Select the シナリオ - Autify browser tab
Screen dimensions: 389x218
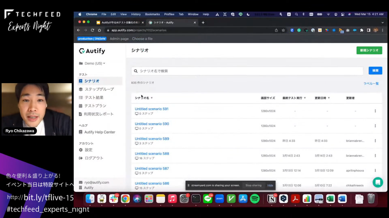coord(171,23)
